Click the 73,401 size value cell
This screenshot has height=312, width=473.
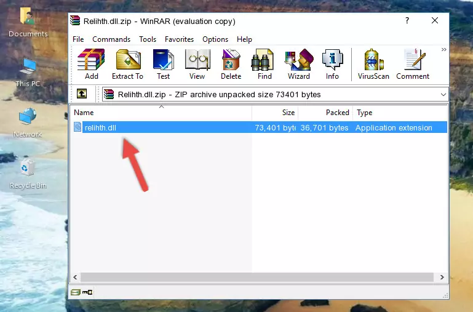275,127
